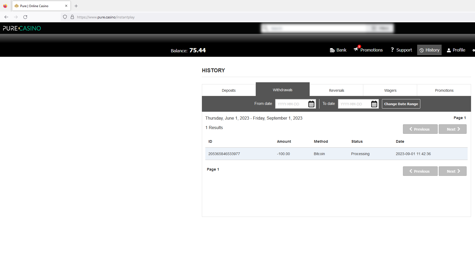
Task: Click the Pure Casino logo
Action: click(22, 28)
